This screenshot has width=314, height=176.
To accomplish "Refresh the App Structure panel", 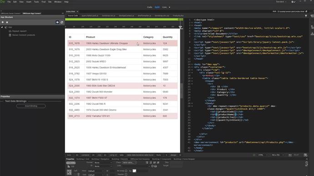I will 62,22.
